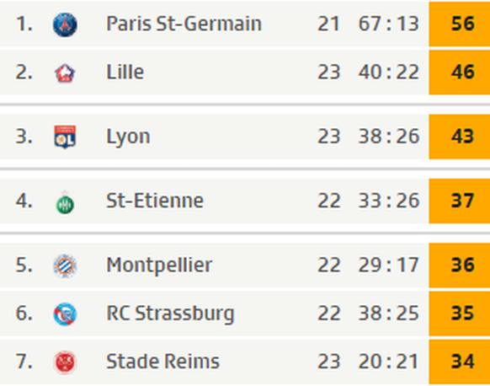Open the RC Strassburg team name

coord(170,314)
